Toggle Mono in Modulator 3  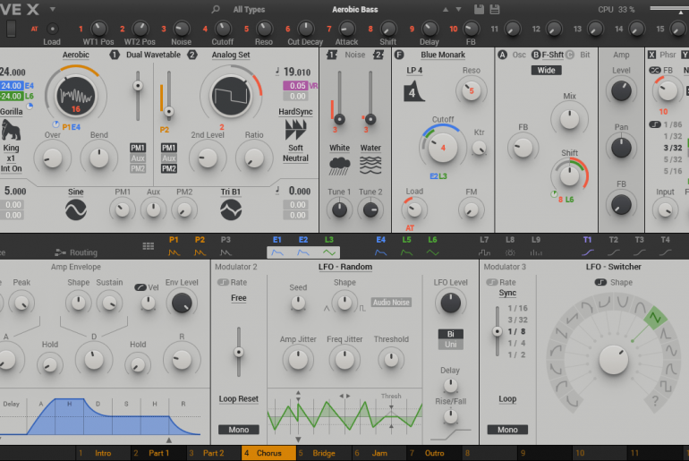click(507, 430)
